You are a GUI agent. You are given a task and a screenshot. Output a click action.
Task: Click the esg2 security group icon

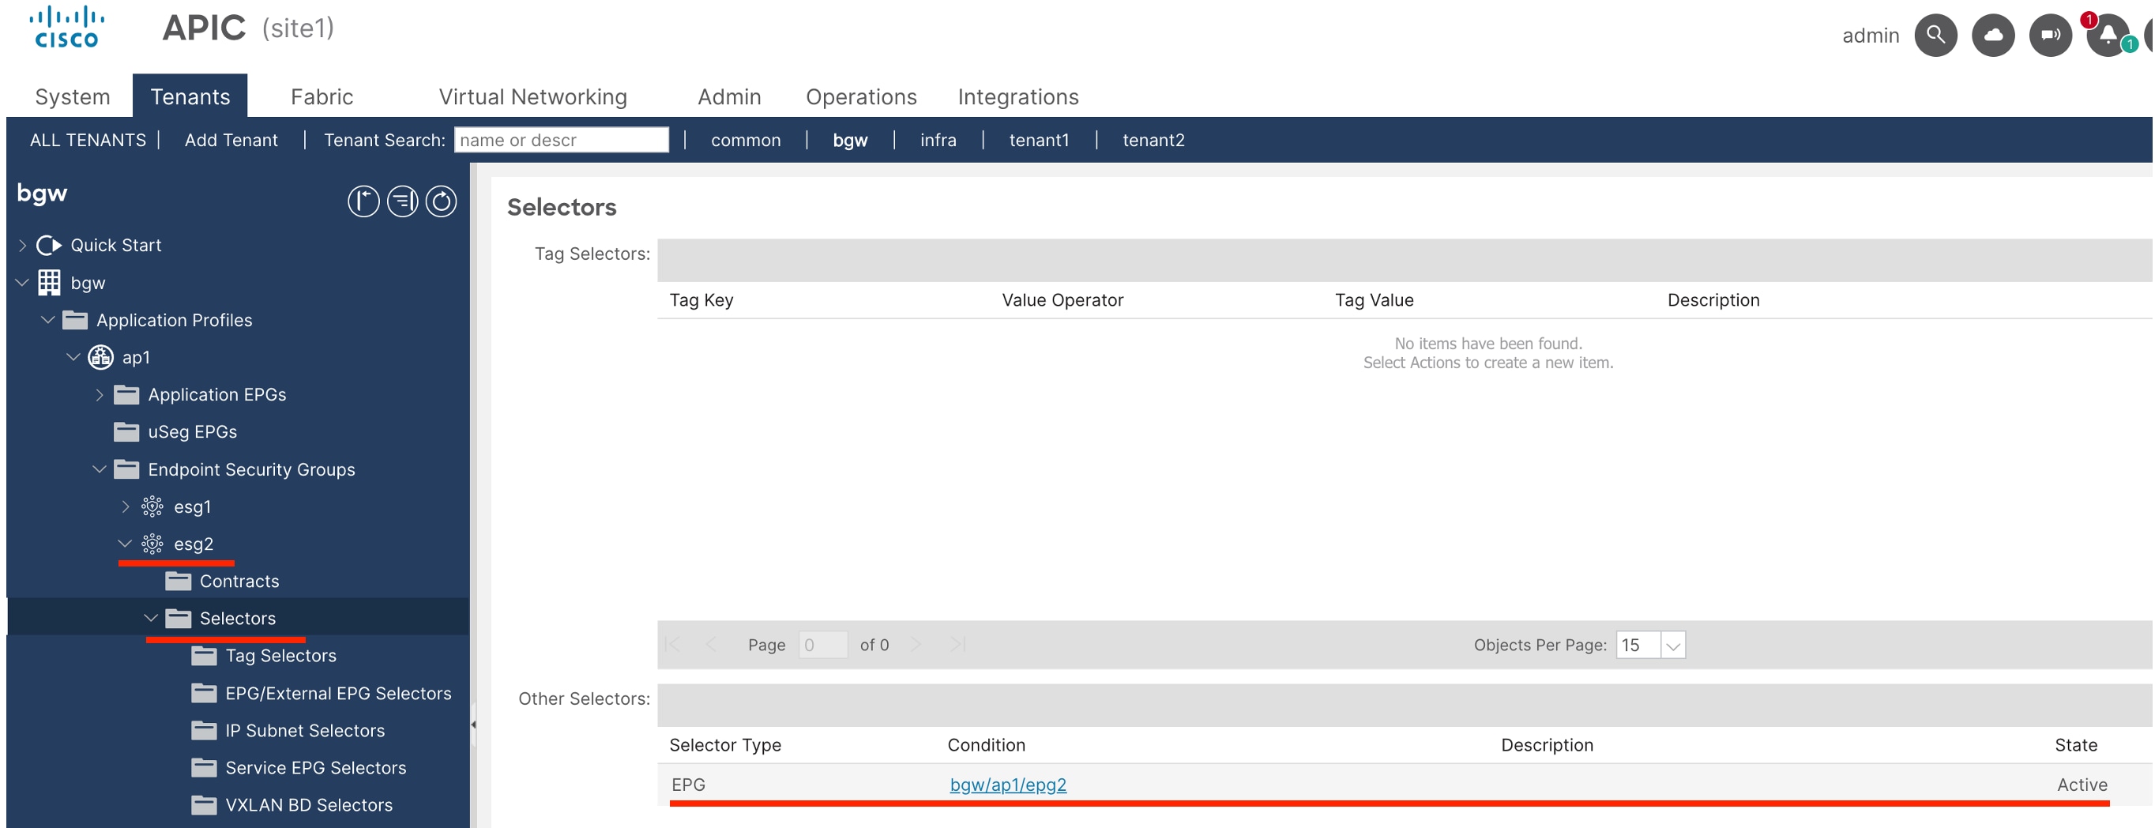pyautogui.click(x=152, y=544)
